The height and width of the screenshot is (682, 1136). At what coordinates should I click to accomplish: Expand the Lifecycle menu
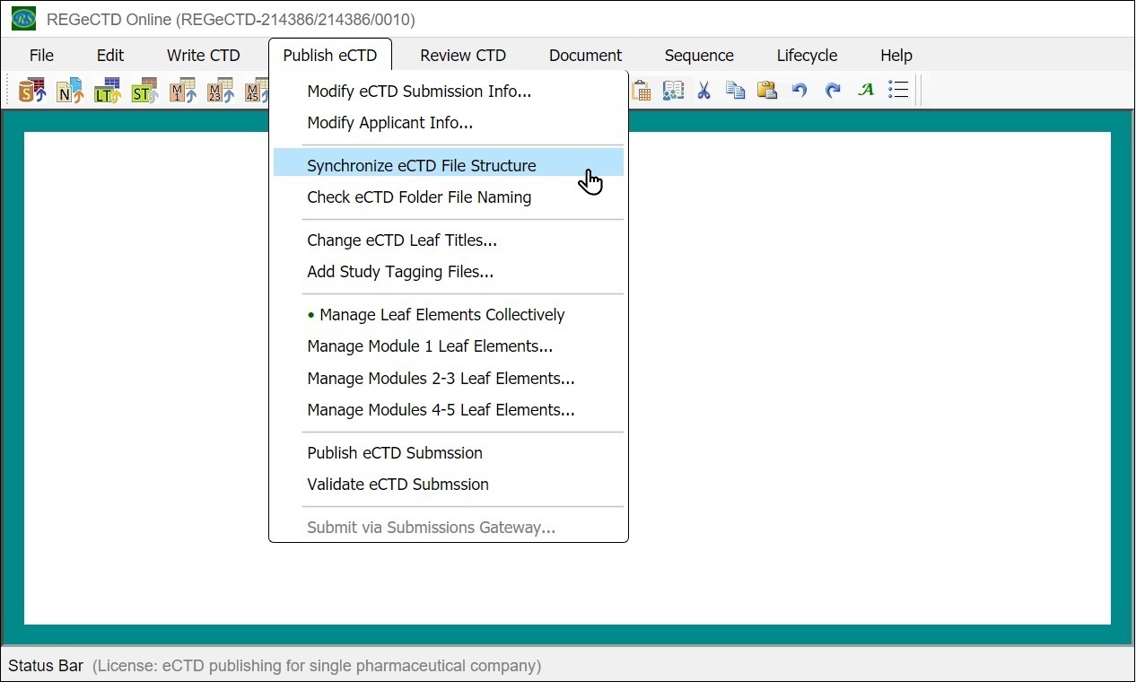(x=807, y=56)
